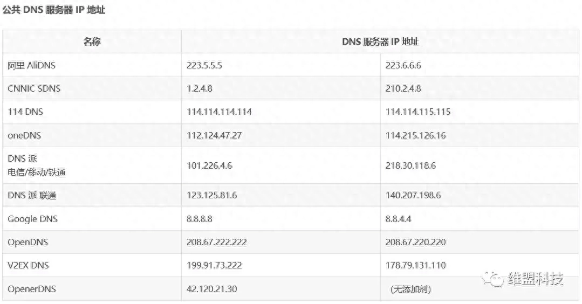The width and height of the screenshot is (582, 304).
Task: Select the CNNIC SDNS row name
Action: click(x=34, y=88)
